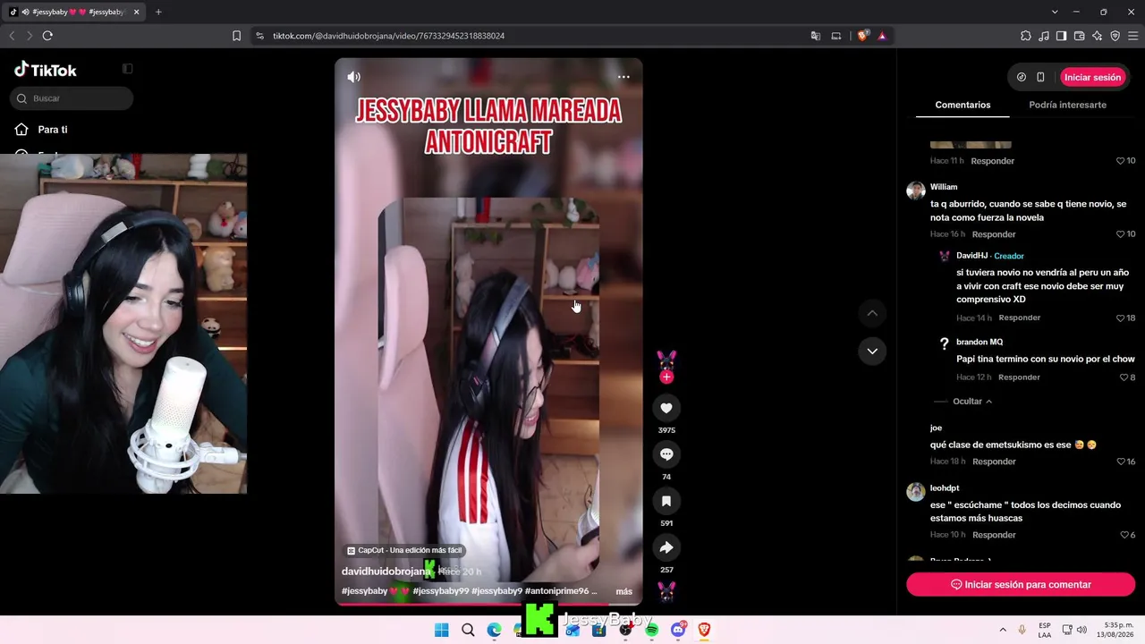Screen dimensions: 1145x644
Task: Mute the TikTok video sound
Action: (x=354, y=77)
